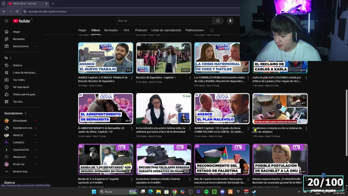Open options for Coke y Matilde video
348x196 pixels.
(x=248, y=78)
